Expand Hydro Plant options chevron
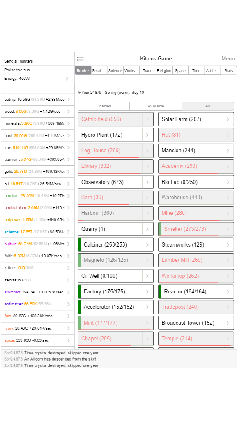Image resolution: width=237 pixels, height=421 pixels. pyautogui.click(x=147, y=135)
